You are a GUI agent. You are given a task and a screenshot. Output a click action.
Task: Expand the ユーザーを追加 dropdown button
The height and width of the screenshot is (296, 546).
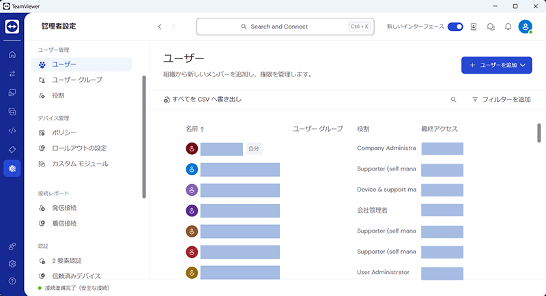coord(496,65)
